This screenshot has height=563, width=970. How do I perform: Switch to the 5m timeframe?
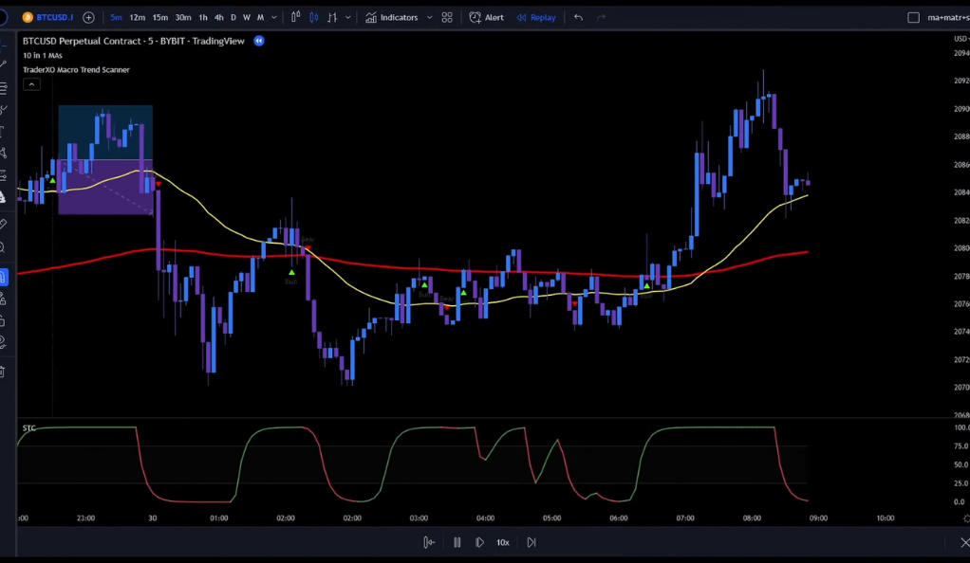(116, 17)
